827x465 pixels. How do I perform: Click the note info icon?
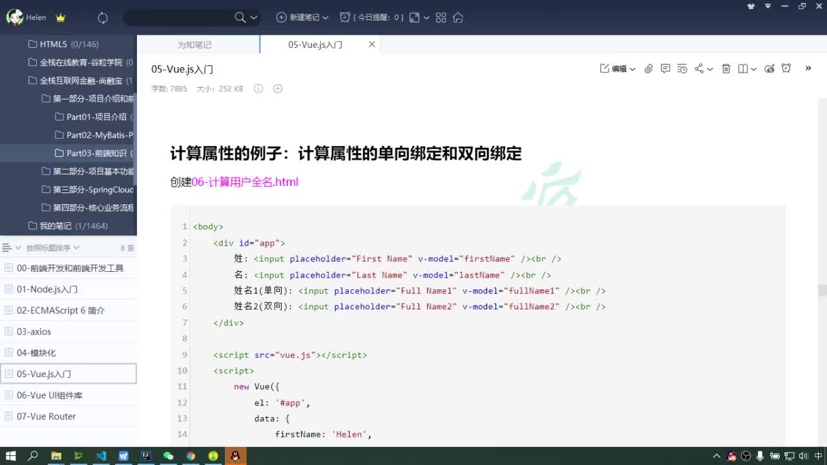pos(258,88)
